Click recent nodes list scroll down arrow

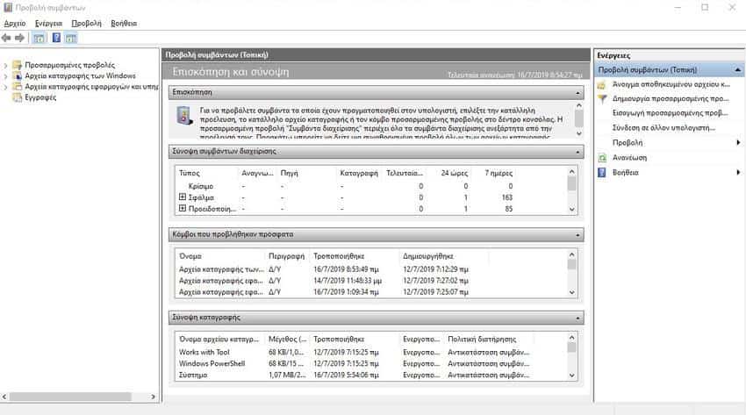pyautogui.click(x=572, y=292)
